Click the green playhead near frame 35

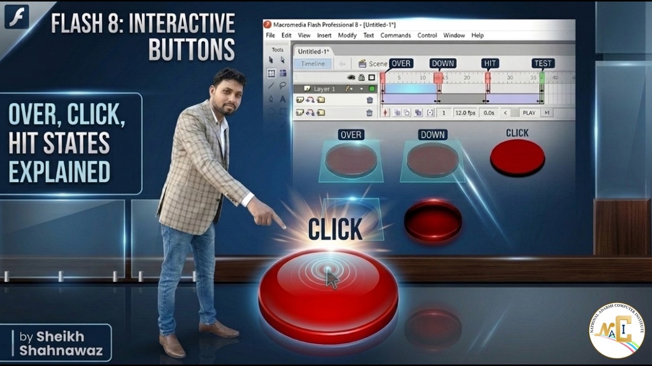click(x=542, y=77)
